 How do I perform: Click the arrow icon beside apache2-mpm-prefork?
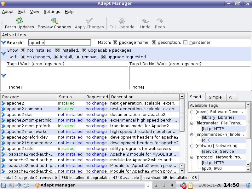point(3,126)
